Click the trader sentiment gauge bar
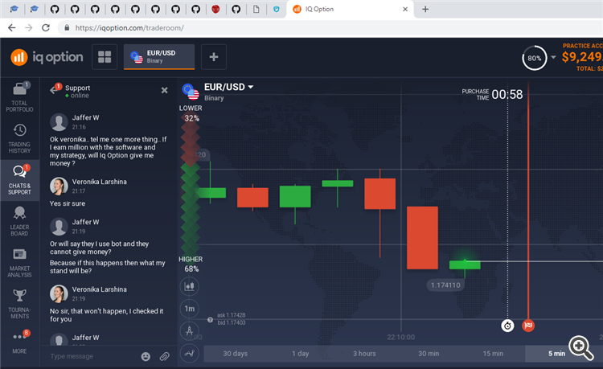Screen dimensions: 603x369 (x=190, y=188)
